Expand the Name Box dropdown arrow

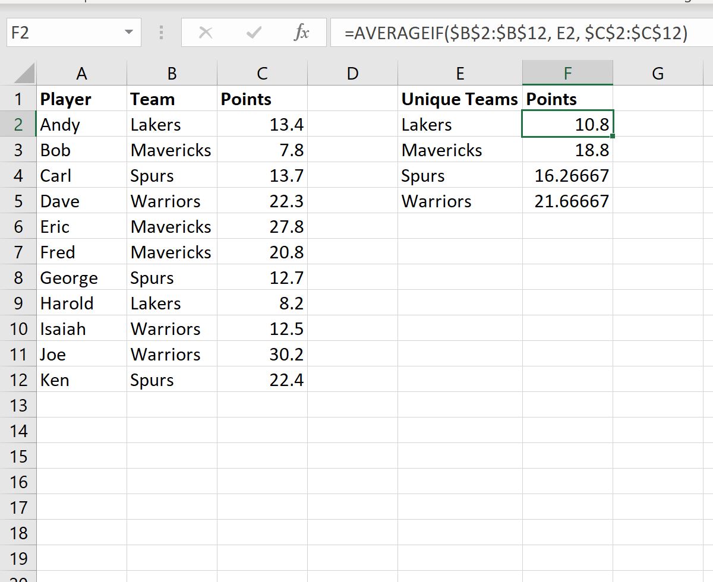click(129, 33)
